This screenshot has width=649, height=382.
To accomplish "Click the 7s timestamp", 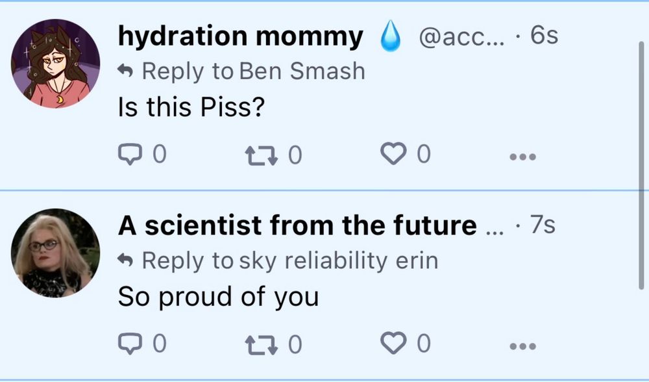I will [x=543, y=225].
